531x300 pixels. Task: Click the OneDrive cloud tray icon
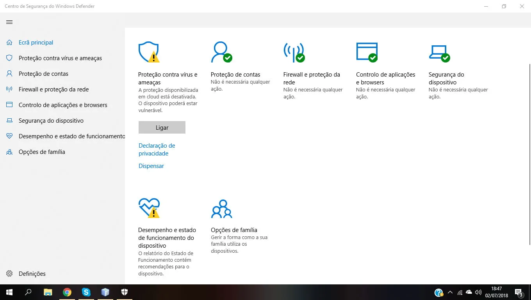[469, 292]
